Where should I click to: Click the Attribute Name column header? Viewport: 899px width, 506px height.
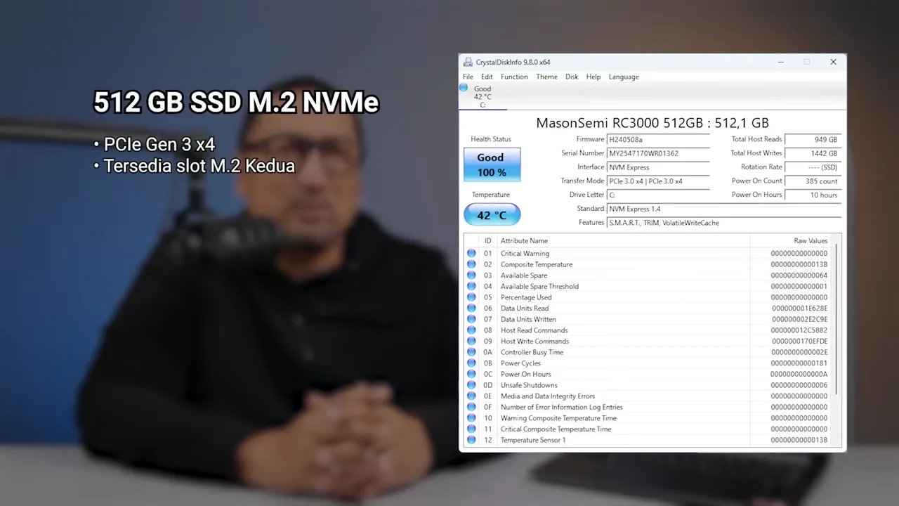click(623, 241)
